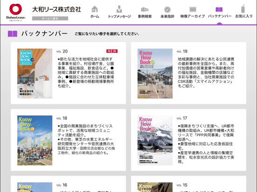This screenshot has height=192, width=257.
Task: Select the 未来指針 menu label
Action: click(167, 16)
